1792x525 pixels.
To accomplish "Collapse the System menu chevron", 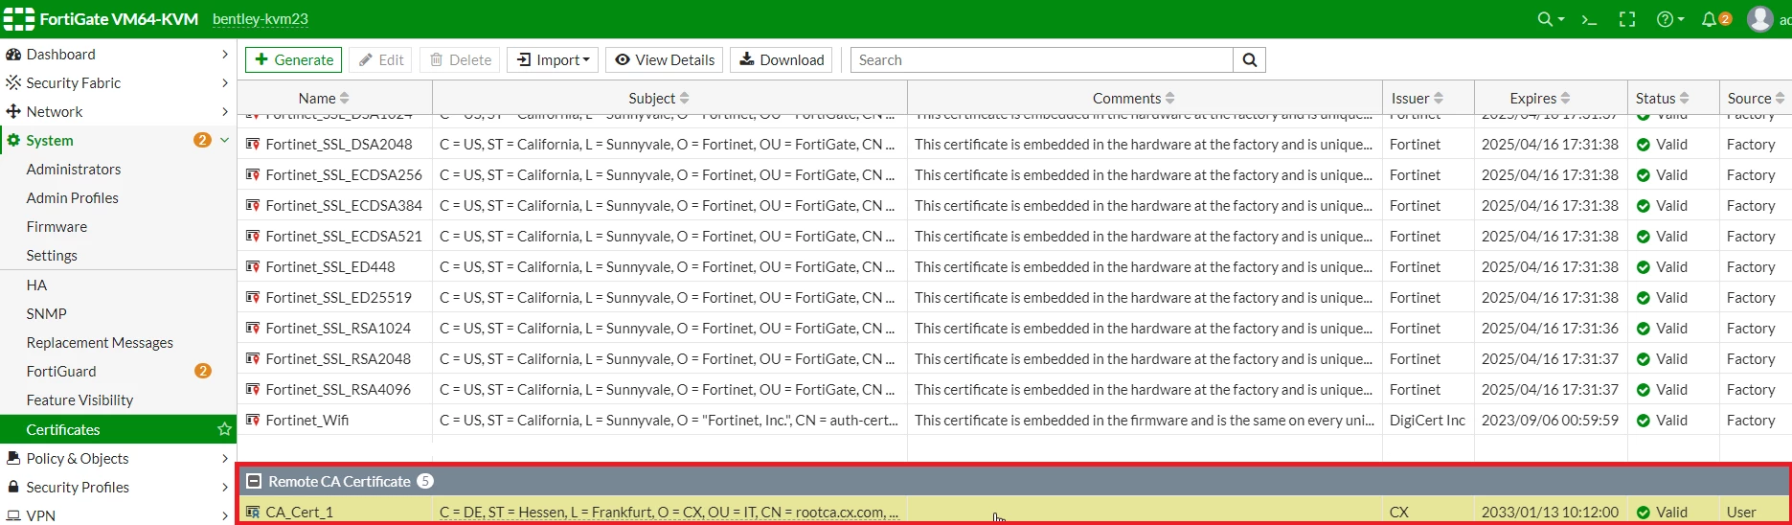I will pos(225,140).
